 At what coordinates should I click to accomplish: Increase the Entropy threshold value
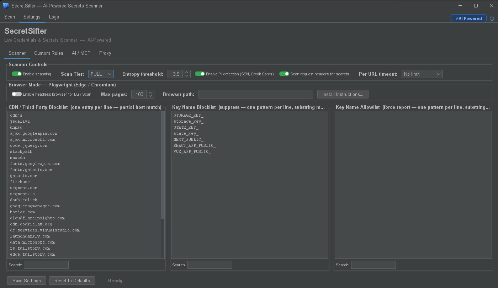click(x=187, y=72)
